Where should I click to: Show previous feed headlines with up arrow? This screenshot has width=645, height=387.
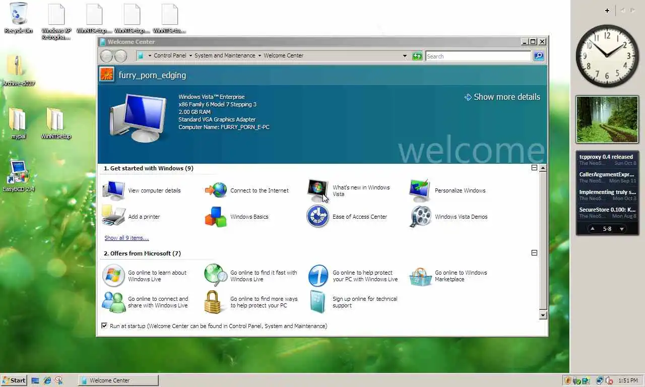593,229
